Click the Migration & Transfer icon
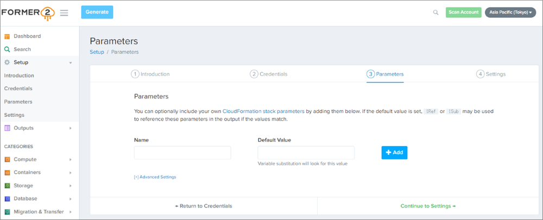 pos(8,212)
